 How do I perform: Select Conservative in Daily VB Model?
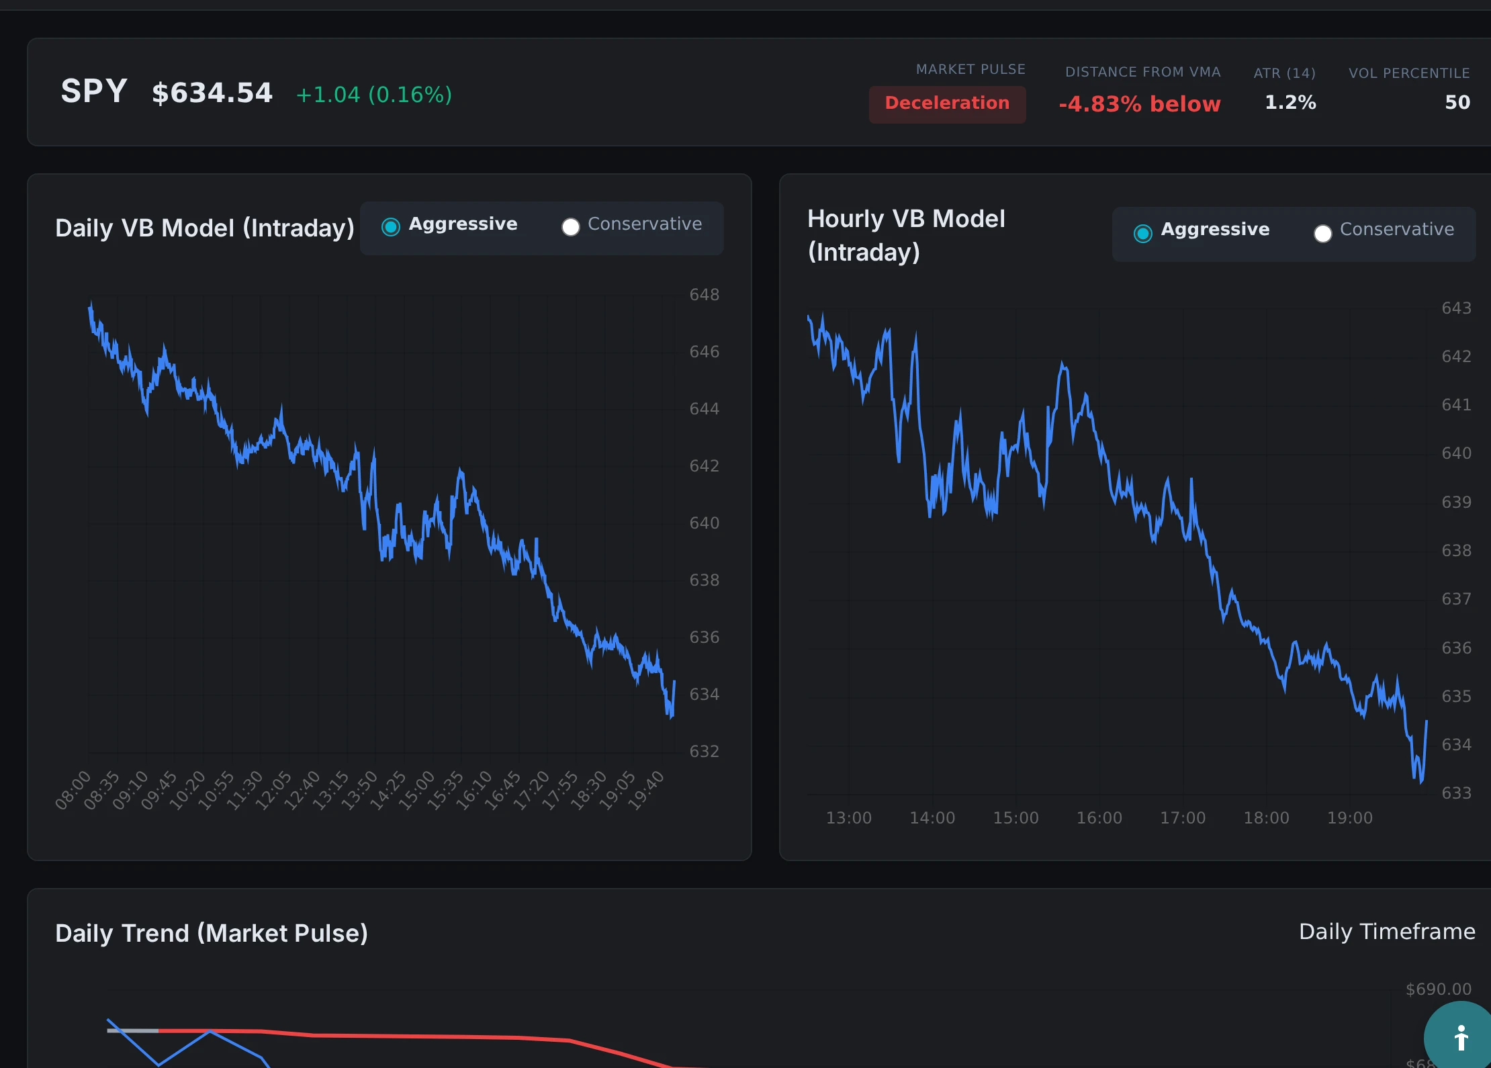[x=571, y=227]
